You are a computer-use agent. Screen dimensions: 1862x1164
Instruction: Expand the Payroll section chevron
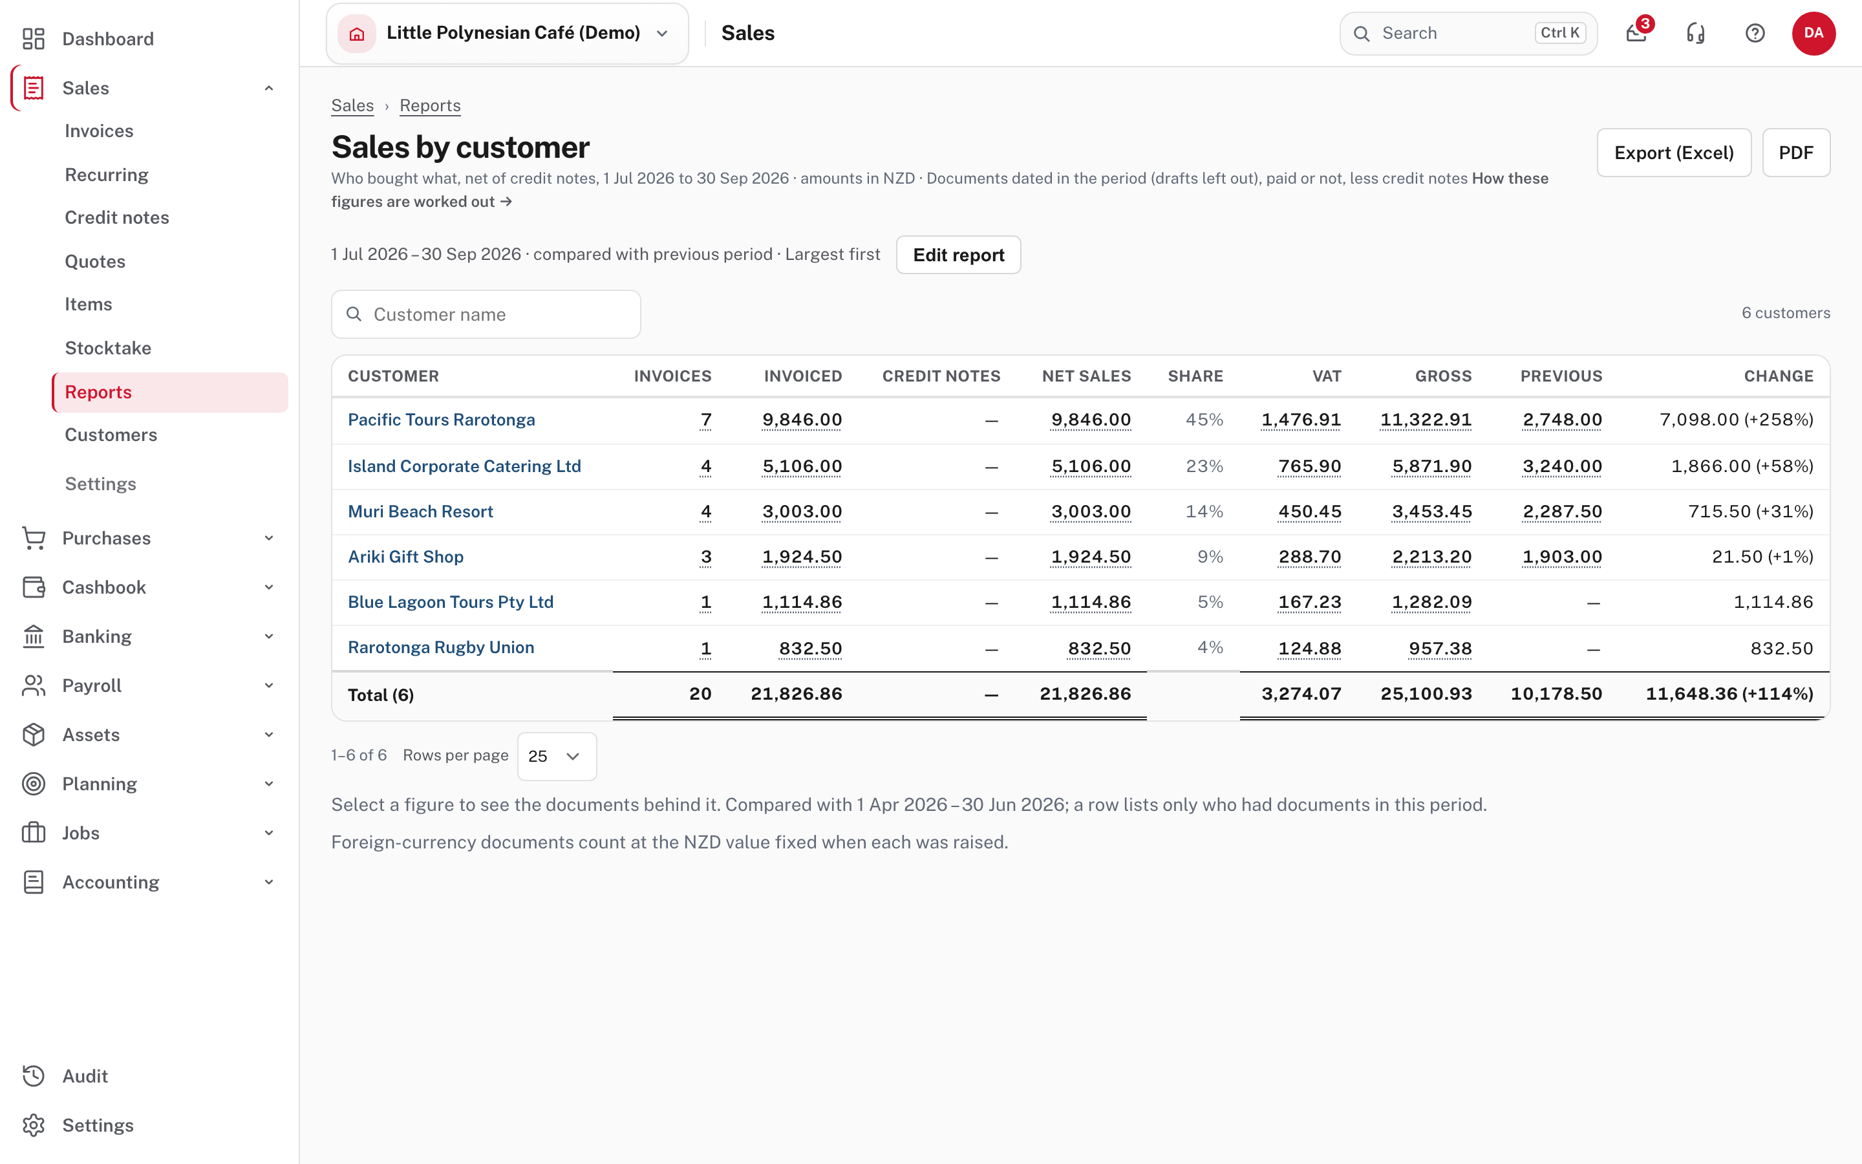point(270,686)
